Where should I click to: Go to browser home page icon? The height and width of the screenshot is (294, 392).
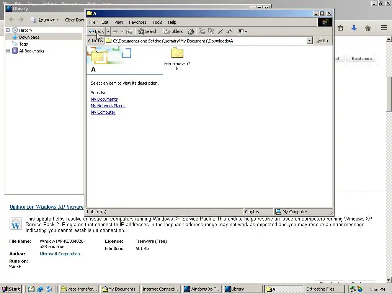[x=368, y=28]
